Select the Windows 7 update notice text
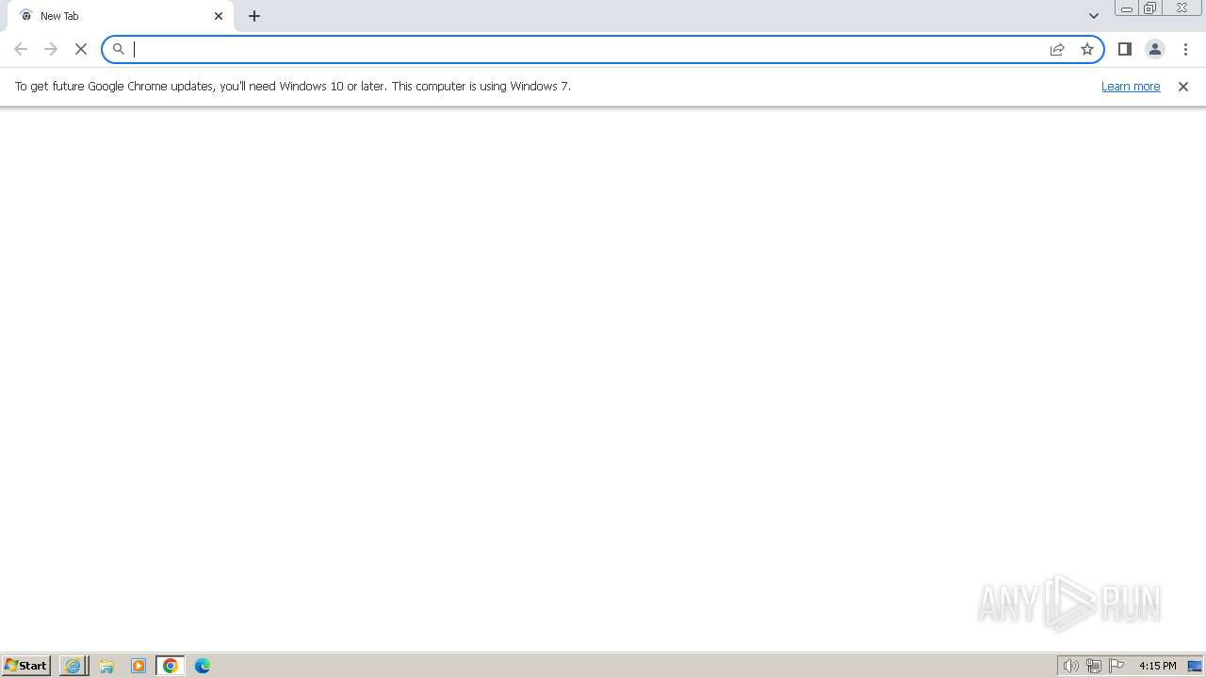1206x678 pixels. pyautogui.click(x=293, y=86)
